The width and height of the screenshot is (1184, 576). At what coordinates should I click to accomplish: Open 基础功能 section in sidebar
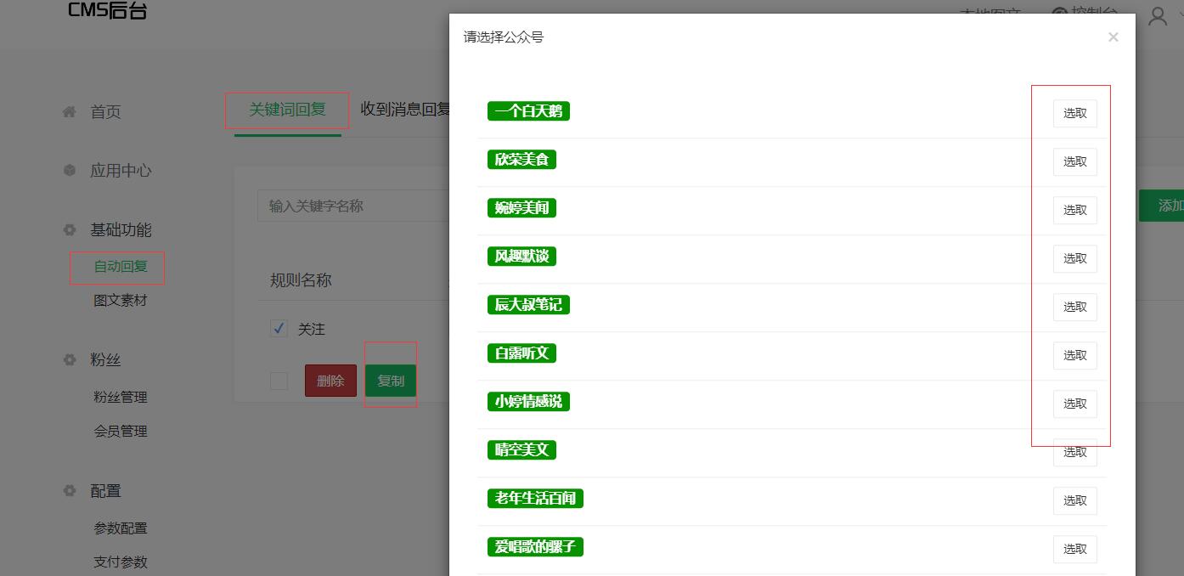(x=121, y=229)
